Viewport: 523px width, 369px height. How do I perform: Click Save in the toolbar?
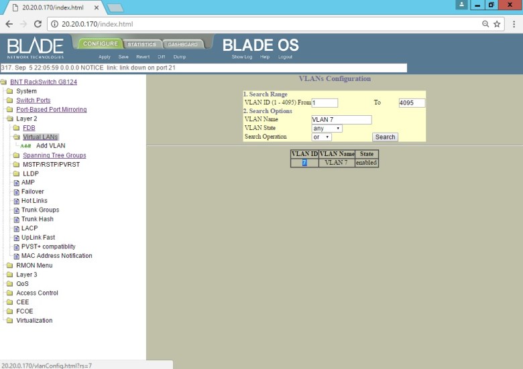pos(123,57)
